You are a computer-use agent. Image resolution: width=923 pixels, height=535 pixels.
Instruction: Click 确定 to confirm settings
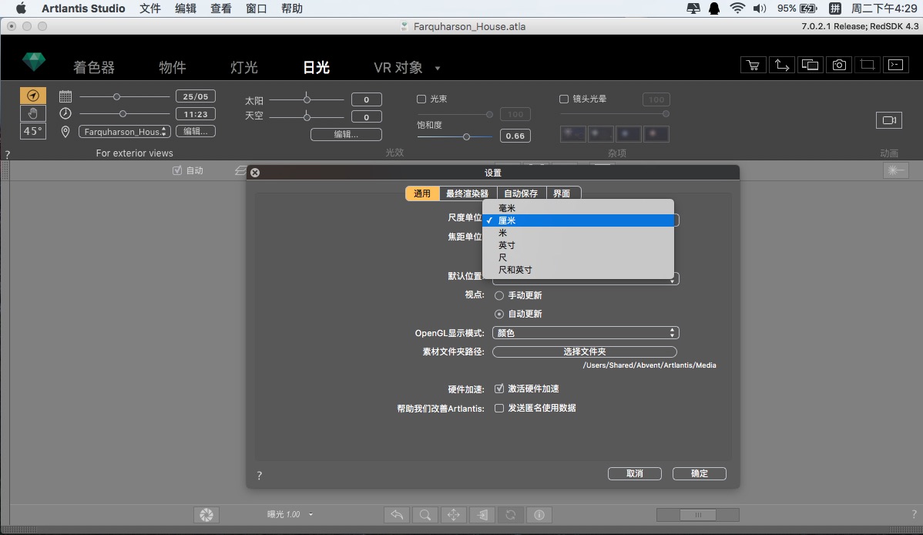pyautogui.click(x=700, y=474)
